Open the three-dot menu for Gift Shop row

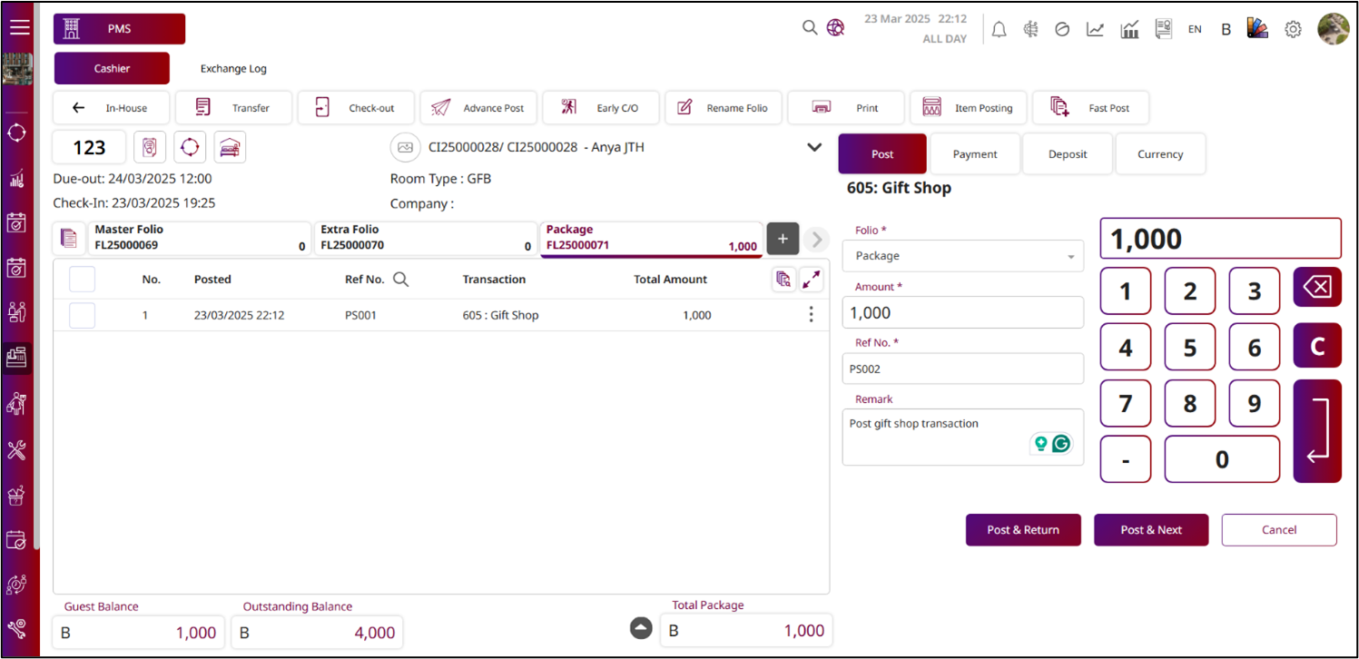[x=811, y=315]
